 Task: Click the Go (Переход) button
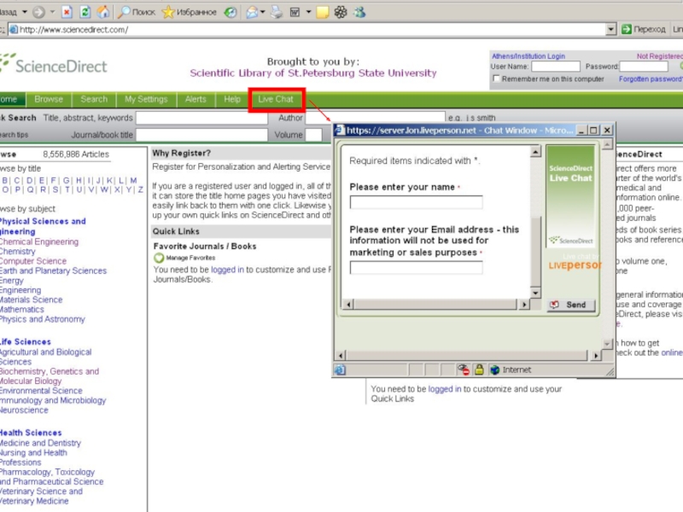pos(644,29)
